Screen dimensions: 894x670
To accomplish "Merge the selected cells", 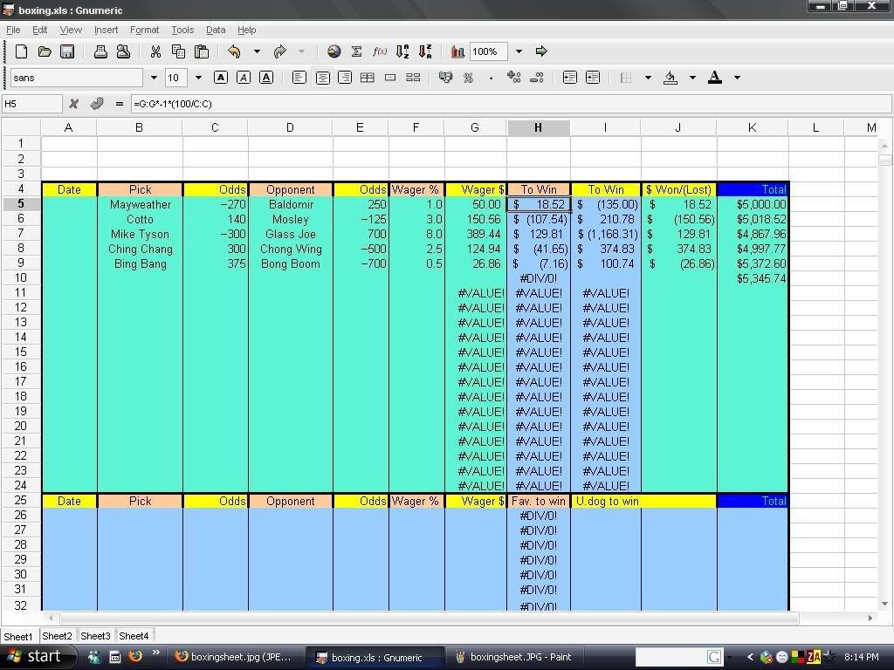I will click(390, 78).
